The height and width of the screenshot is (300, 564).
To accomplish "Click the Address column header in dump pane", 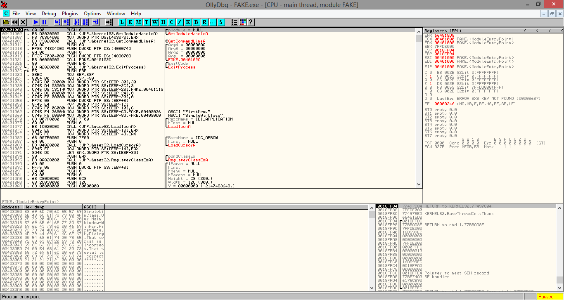I will [12, 207].
